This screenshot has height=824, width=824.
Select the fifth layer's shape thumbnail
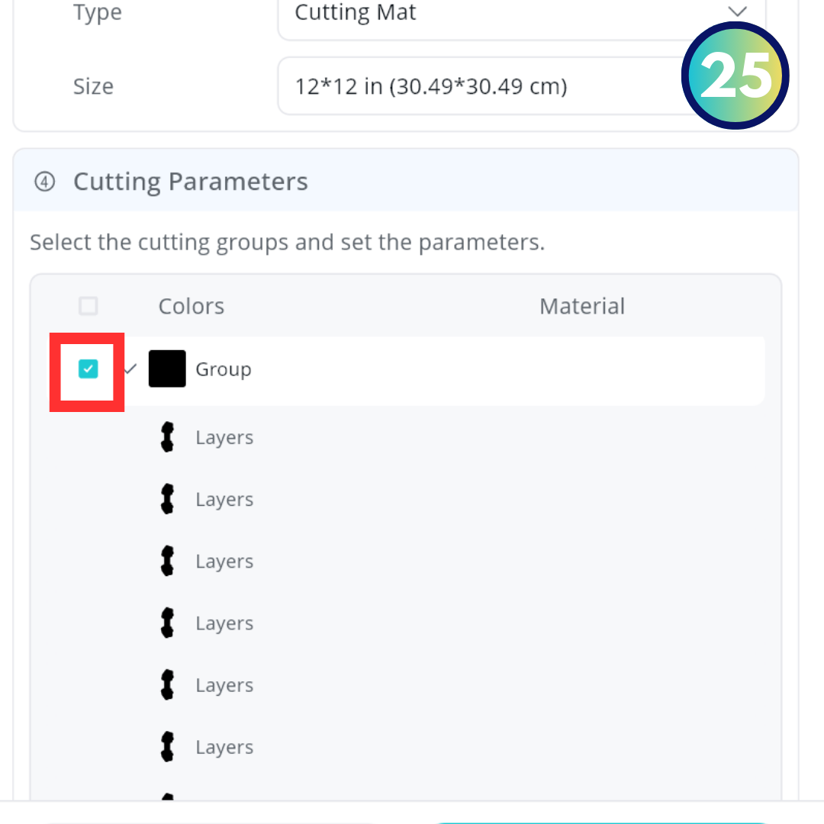[167, 685]
